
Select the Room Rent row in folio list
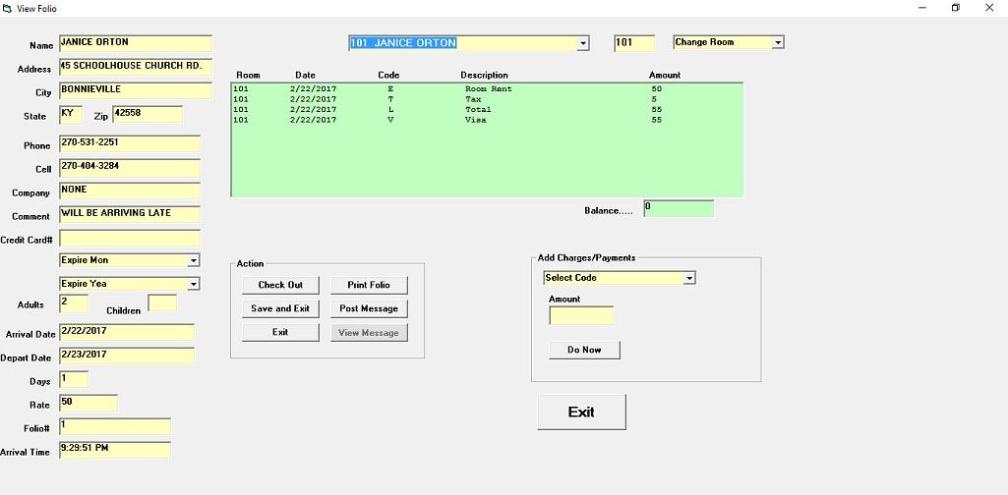[487, 89]
